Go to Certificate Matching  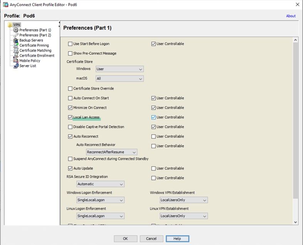[35, 50]
